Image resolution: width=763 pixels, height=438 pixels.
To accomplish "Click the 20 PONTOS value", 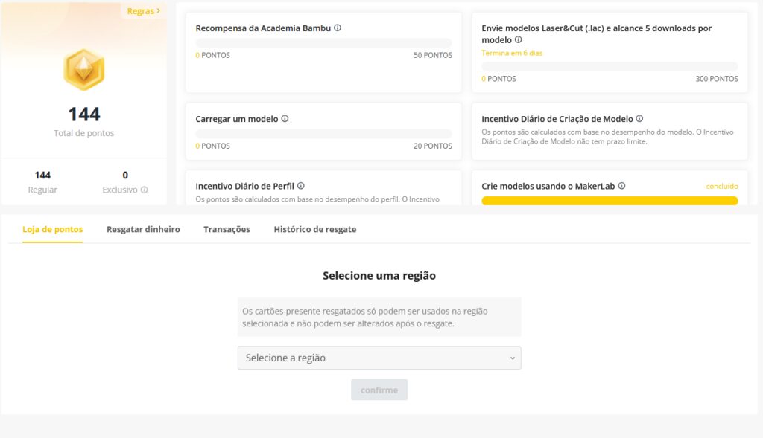I will click(x=433, y=146).
